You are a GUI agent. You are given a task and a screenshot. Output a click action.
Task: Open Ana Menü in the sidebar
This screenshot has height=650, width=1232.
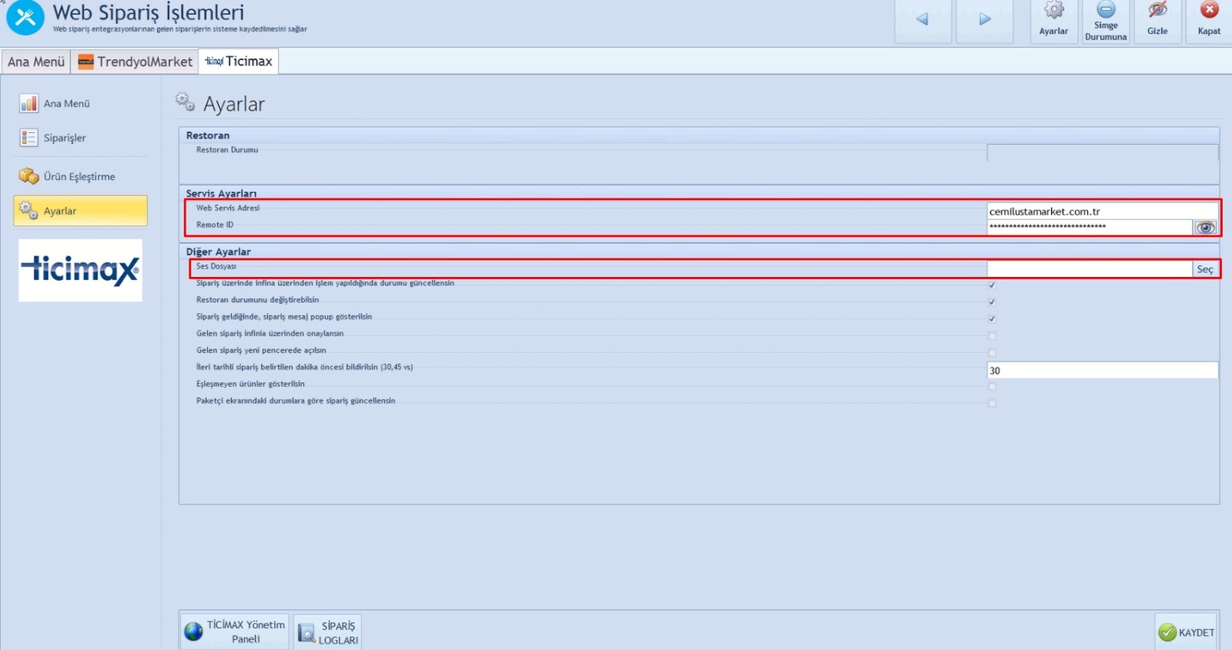pyautogui.click(x=55, y=103)
